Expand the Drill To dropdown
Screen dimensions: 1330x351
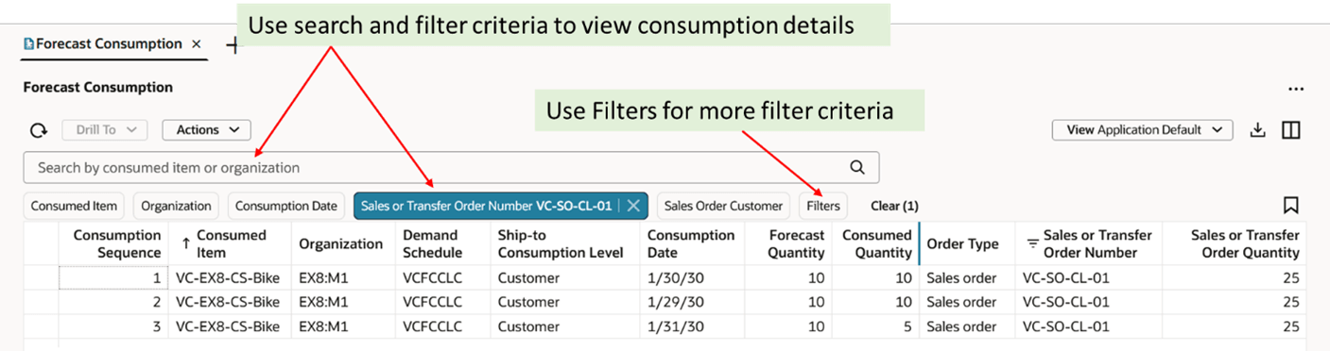click(105, 130)
